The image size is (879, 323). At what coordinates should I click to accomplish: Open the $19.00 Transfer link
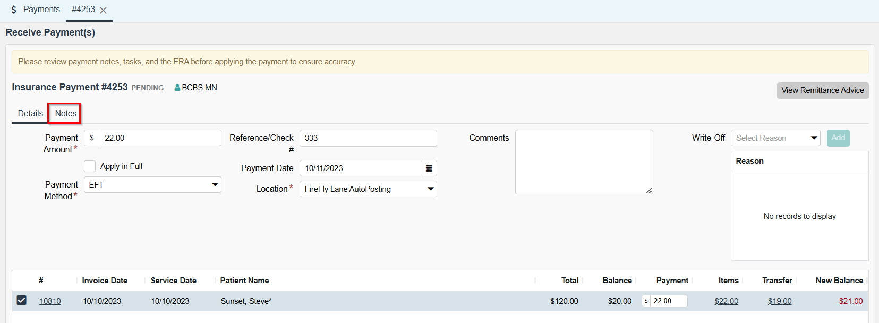pos(779,301)
